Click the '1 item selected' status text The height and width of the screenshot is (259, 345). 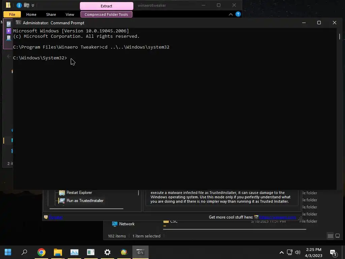[x=146, y=236]
